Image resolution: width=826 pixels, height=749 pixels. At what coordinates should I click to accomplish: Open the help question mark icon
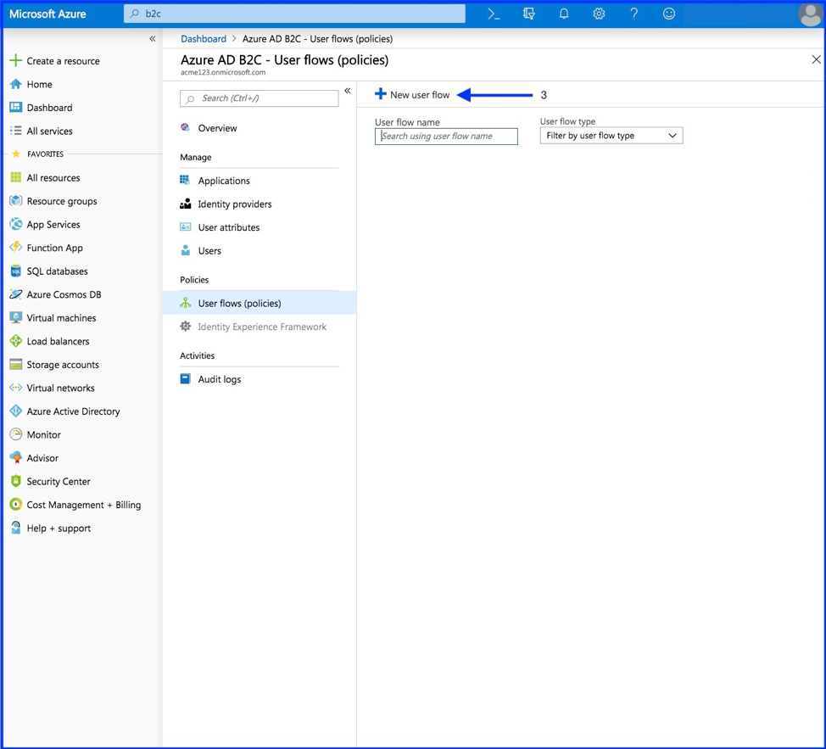(x=633, y=14)
